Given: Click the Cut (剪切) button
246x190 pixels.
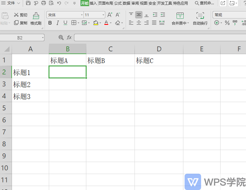Looking at the screenshot, I should [x=21, y=15].
